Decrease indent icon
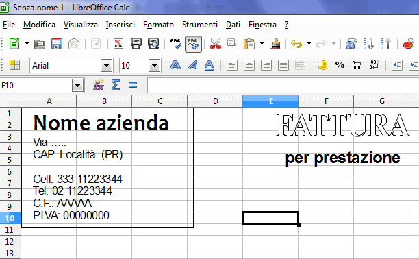419x259 pixels. tap(397, 65)
